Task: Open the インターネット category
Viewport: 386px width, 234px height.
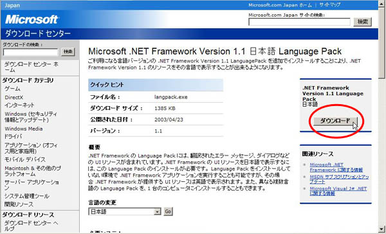Action: (x=19, y=105)
